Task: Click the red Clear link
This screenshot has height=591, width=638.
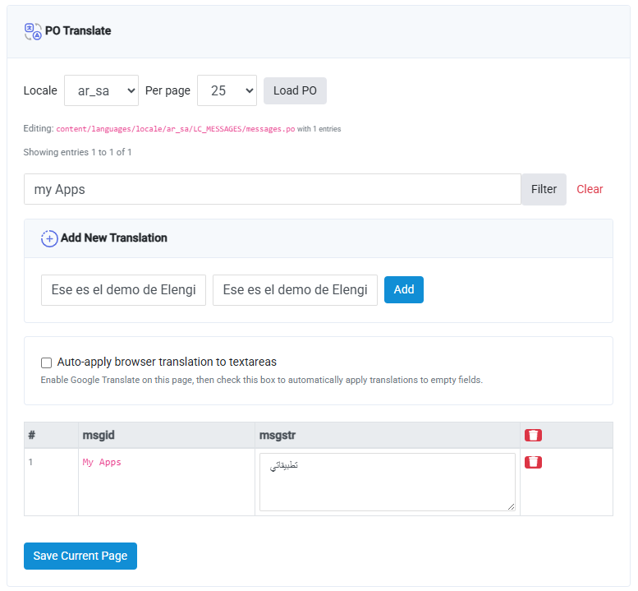Action: (590, 189)
